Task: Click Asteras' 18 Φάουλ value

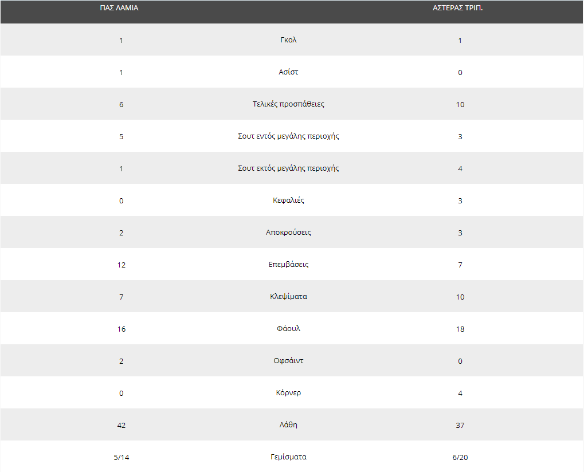Action: pos(460,329)
